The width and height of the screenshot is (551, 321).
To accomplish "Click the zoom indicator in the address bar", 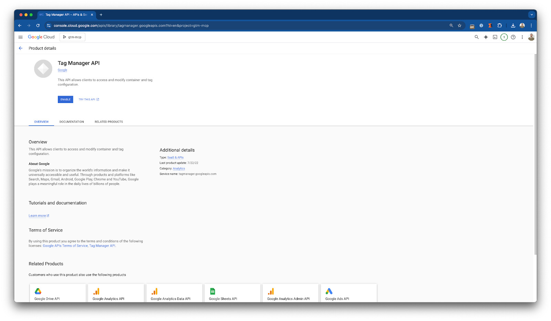I will (x=451, y=25).
